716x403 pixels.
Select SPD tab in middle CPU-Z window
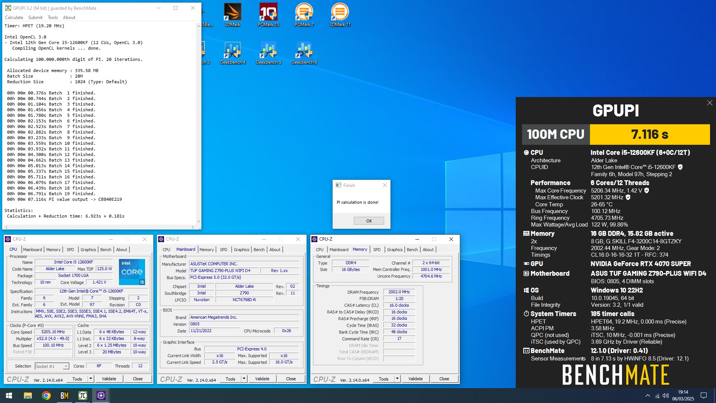224,250
